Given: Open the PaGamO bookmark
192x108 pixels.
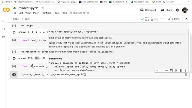Looking at the screenshot, I should tap(168, 2).
